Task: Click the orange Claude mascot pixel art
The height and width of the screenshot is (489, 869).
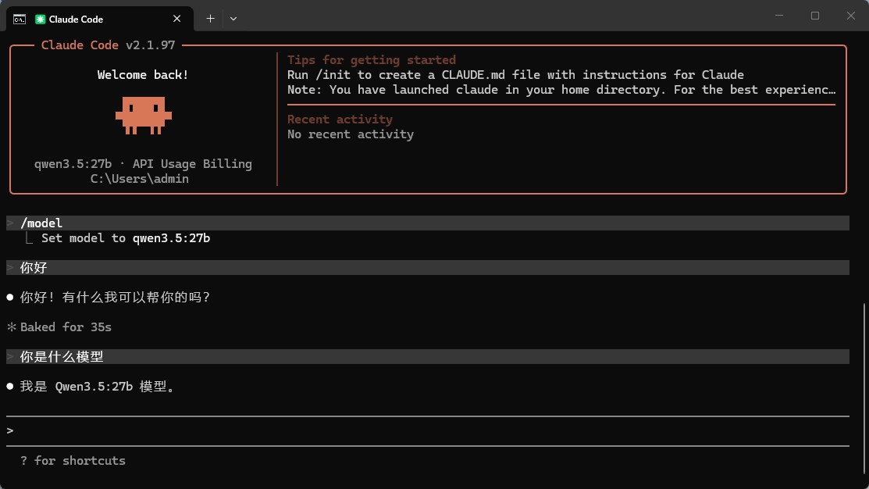Action: 143,114
